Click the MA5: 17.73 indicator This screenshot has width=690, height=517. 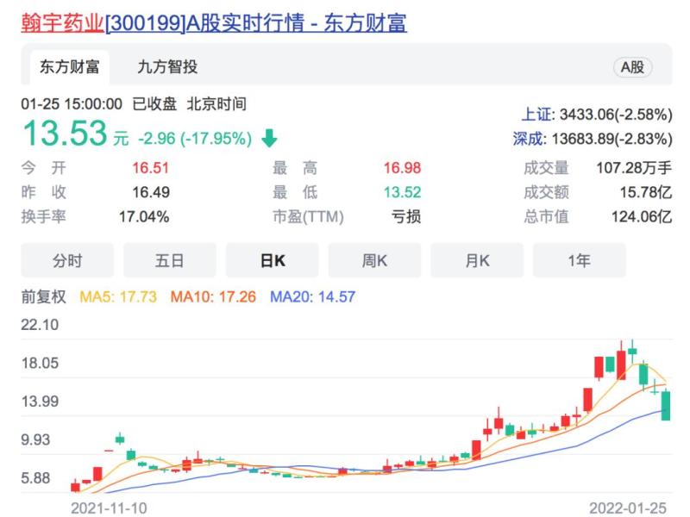coord(118,296)
